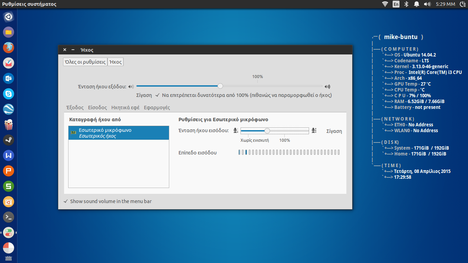The height and width of the screenshot is (263, 468).
Task: Open the blue WPS Writer icon
Action: tap(9, 155)
